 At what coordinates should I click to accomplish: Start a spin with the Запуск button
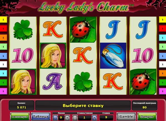pos(147,117)
